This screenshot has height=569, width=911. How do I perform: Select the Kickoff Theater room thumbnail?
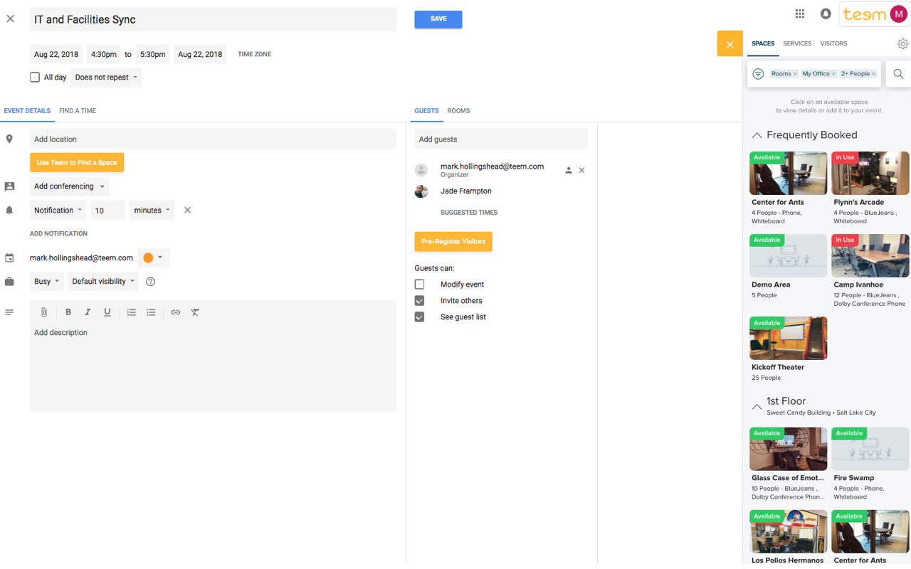[x=788, y=339]
